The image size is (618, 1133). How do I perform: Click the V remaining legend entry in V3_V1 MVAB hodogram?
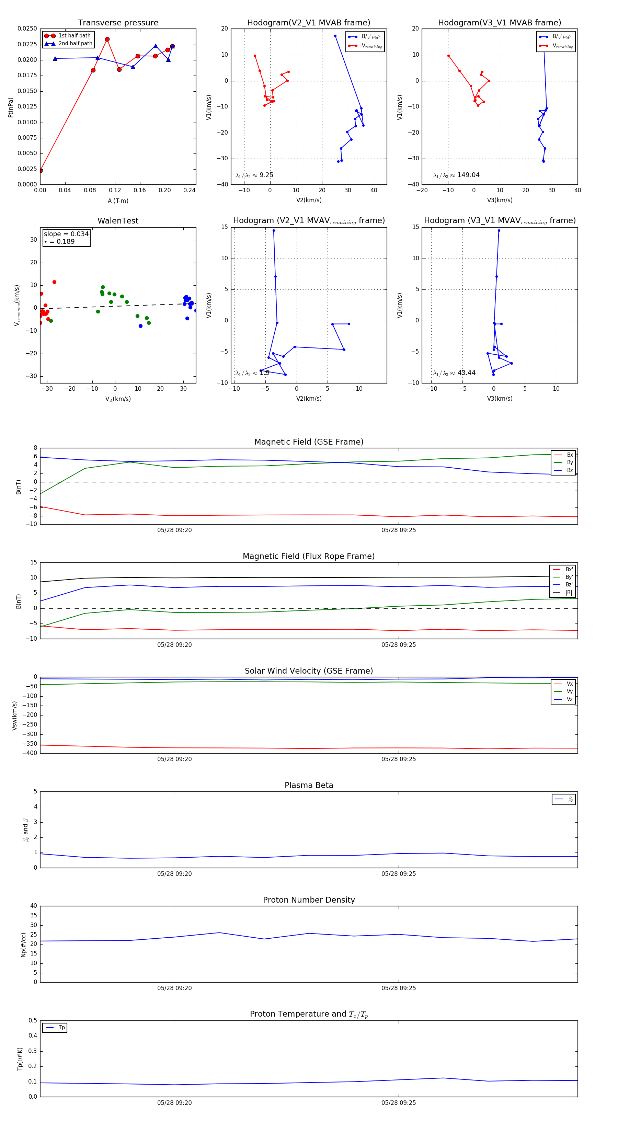[x=556, y=46]
